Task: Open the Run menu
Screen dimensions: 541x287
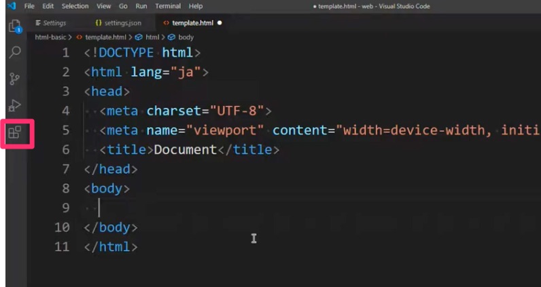Action: click(x=141, y=6)
